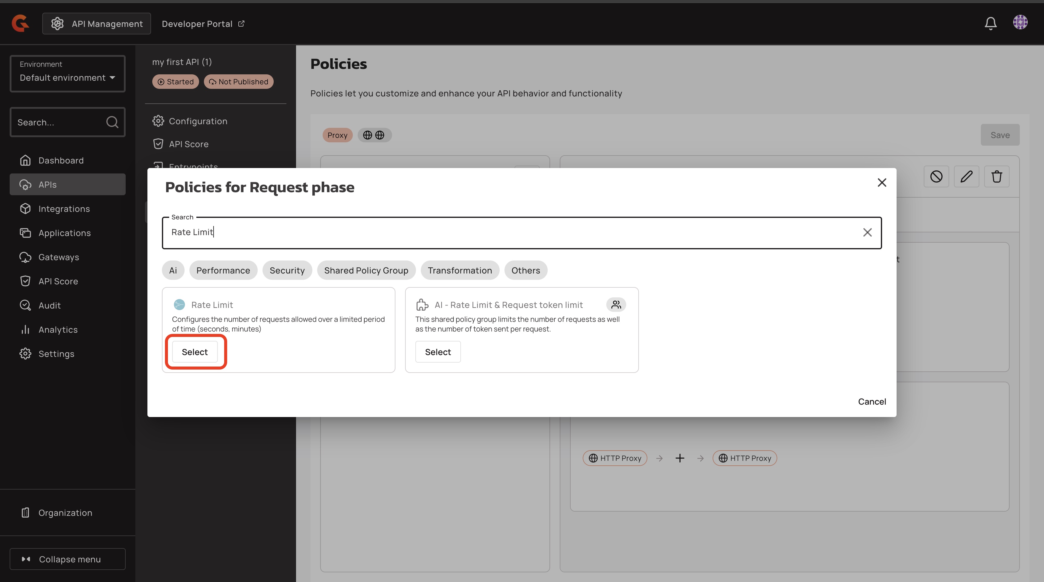Select the Rate Limit policy
Viewport: 1044px width, 582px height.
195,352
